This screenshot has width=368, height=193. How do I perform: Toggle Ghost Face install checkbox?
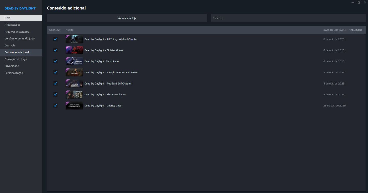(55, 61)
